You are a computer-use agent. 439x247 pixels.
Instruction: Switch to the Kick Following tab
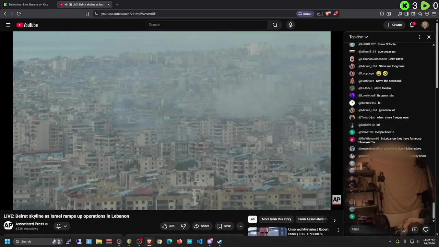coord(28,4)
